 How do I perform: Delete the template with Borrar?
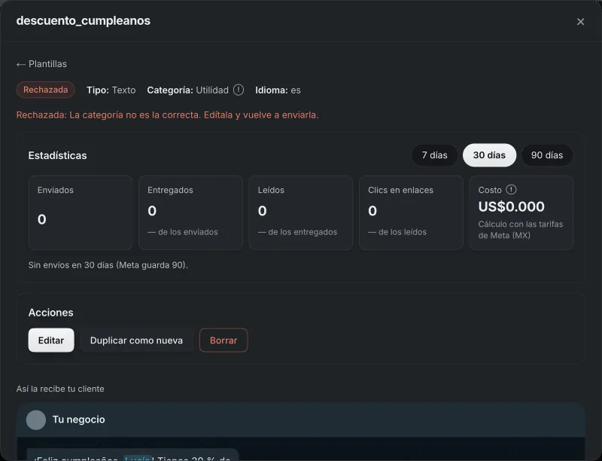(223, 340)
